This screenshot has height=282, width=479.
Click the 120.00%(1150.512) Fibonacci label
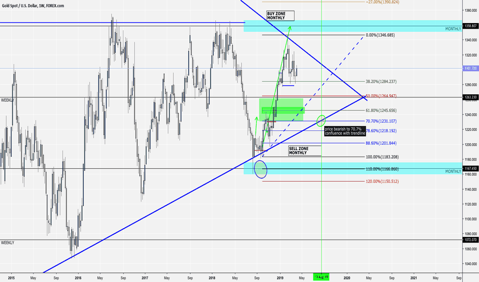point(382,182)
